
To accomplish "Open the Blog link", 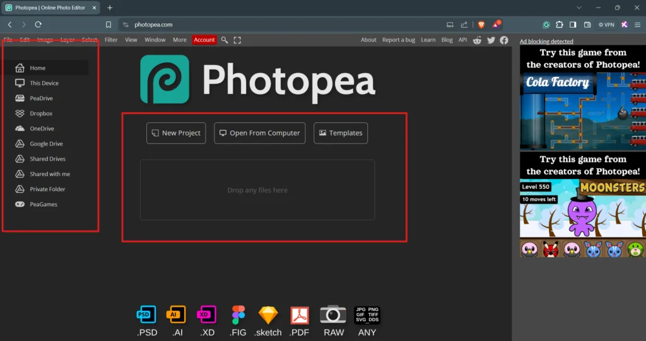I will pos(447,40).
